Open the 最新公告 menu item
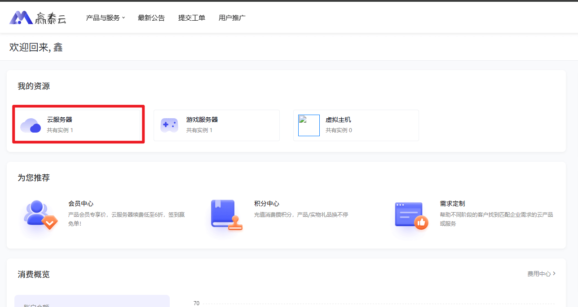 [151, 18]
